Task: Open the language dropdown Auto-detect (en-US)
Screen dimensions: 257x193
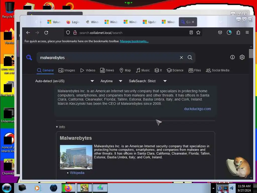Action: [x=65, y=81]
